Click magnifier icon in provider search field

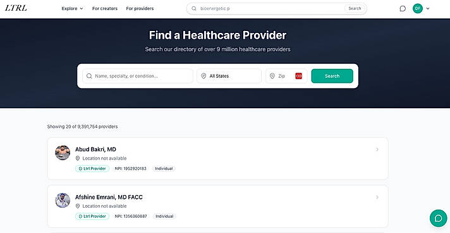(89, 76)
